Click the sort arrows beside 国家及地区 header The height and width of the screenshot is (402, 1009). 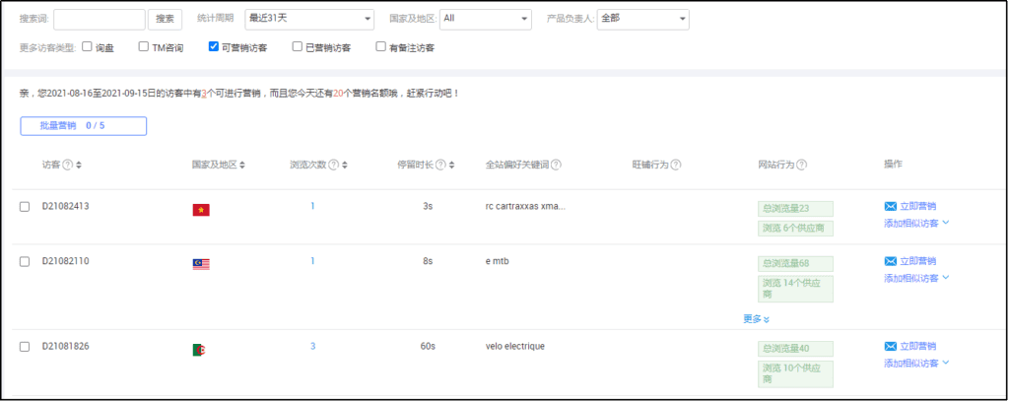[242, 165]
